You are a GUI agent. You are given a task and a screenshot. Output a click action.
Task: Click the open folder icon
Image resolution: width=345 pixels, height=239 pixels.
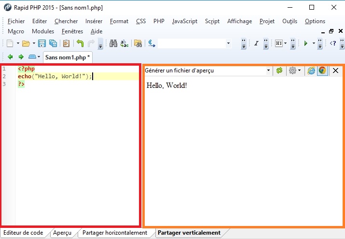pyautogui.click(x=26, y=43)
